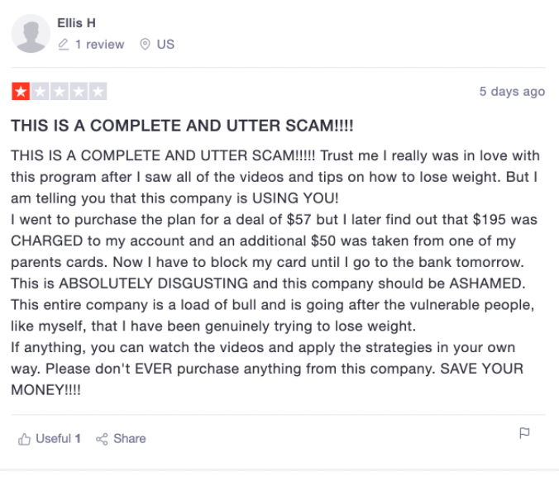Image resolution: width=559 pixels, height=486 pixels.
Task: Click the '5 days ago' timestamp
Action: pyautogui.click(x=512, y=92)
